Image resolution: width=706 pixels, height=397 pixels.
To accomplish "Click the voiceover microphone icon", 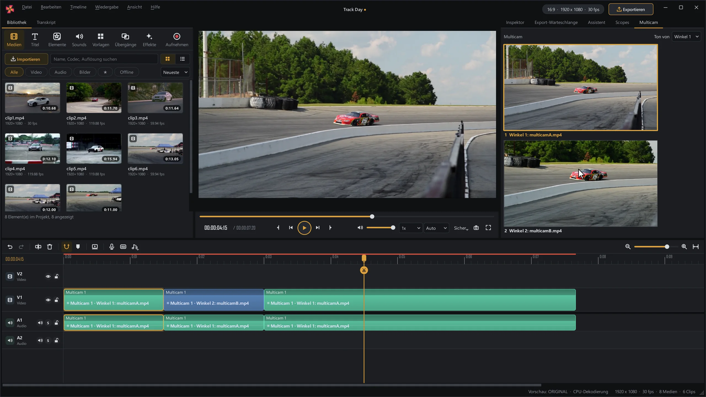I will click(112, 247).
